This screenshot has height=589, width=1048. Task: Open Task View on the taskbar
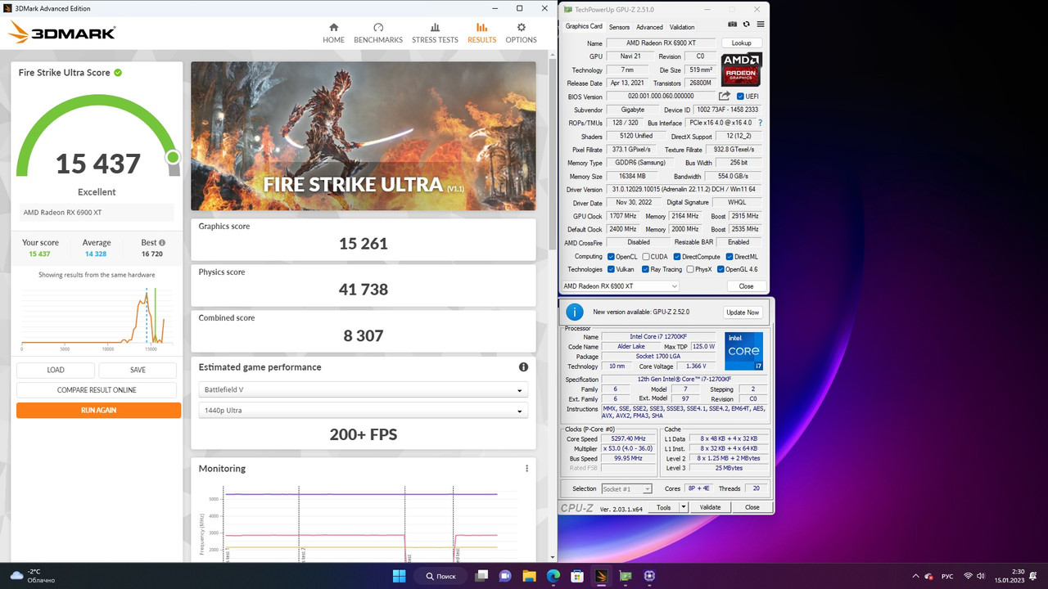coord(481,576)
